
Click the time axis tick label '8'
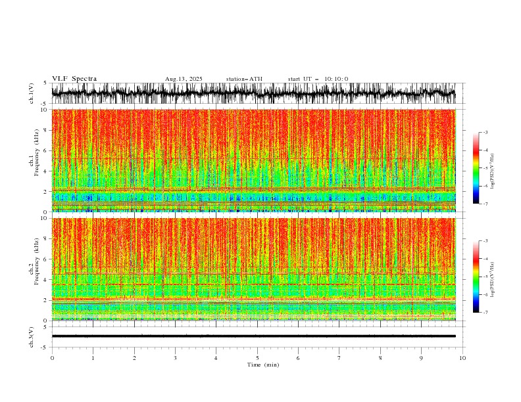tap(380, 358)
